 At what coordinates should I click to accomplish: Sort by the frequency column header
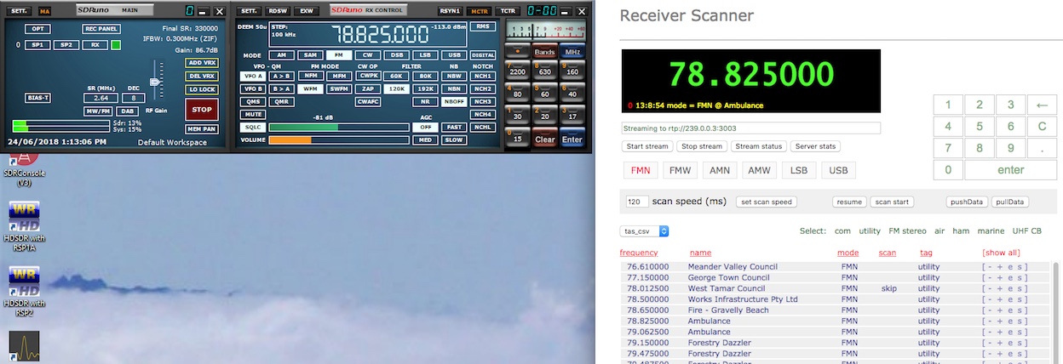click(639, 253)
